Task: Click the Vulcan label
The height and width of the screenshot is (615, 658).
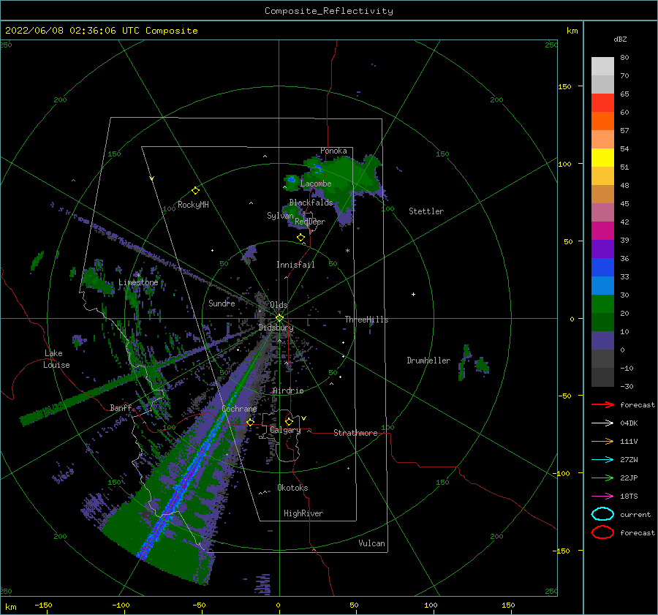Action: click(x=372, y=543)
